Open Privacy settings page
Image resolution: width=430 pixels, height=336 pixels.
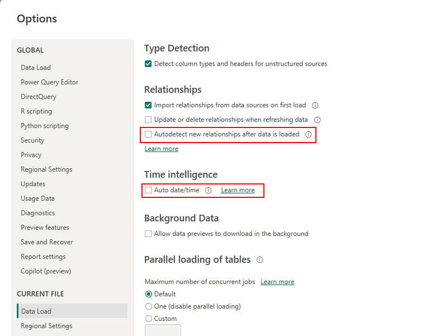31,155
